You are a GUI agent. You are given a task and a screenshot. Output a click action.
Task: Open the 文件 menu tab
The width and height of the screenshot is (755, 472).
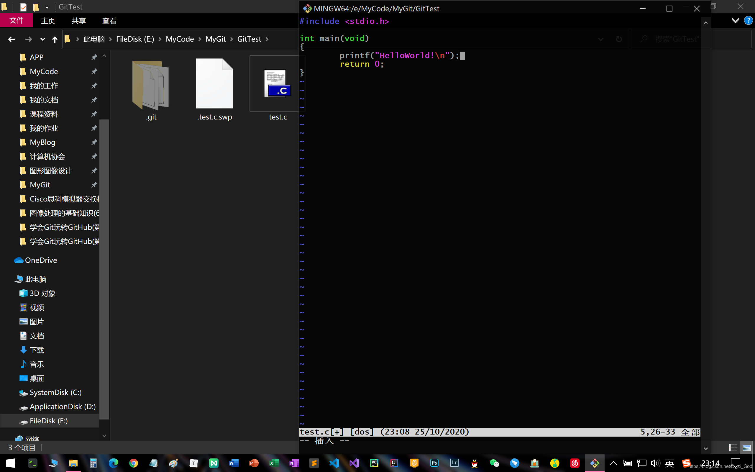point(17,21)
